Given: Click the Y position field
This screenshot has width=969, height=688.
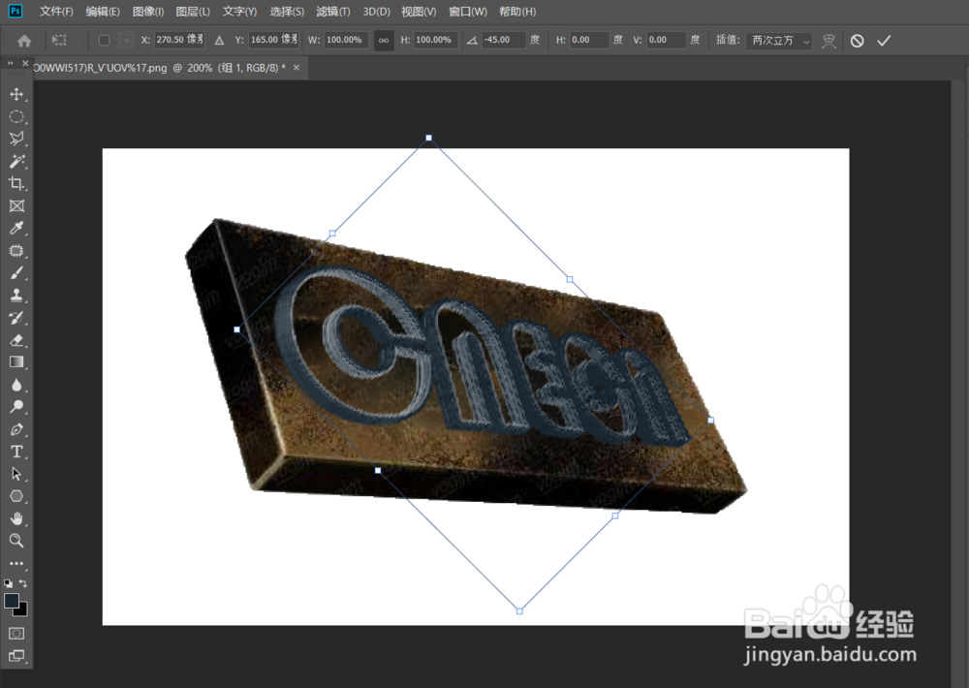Looking at the screenshot, I should click(274, 40).
